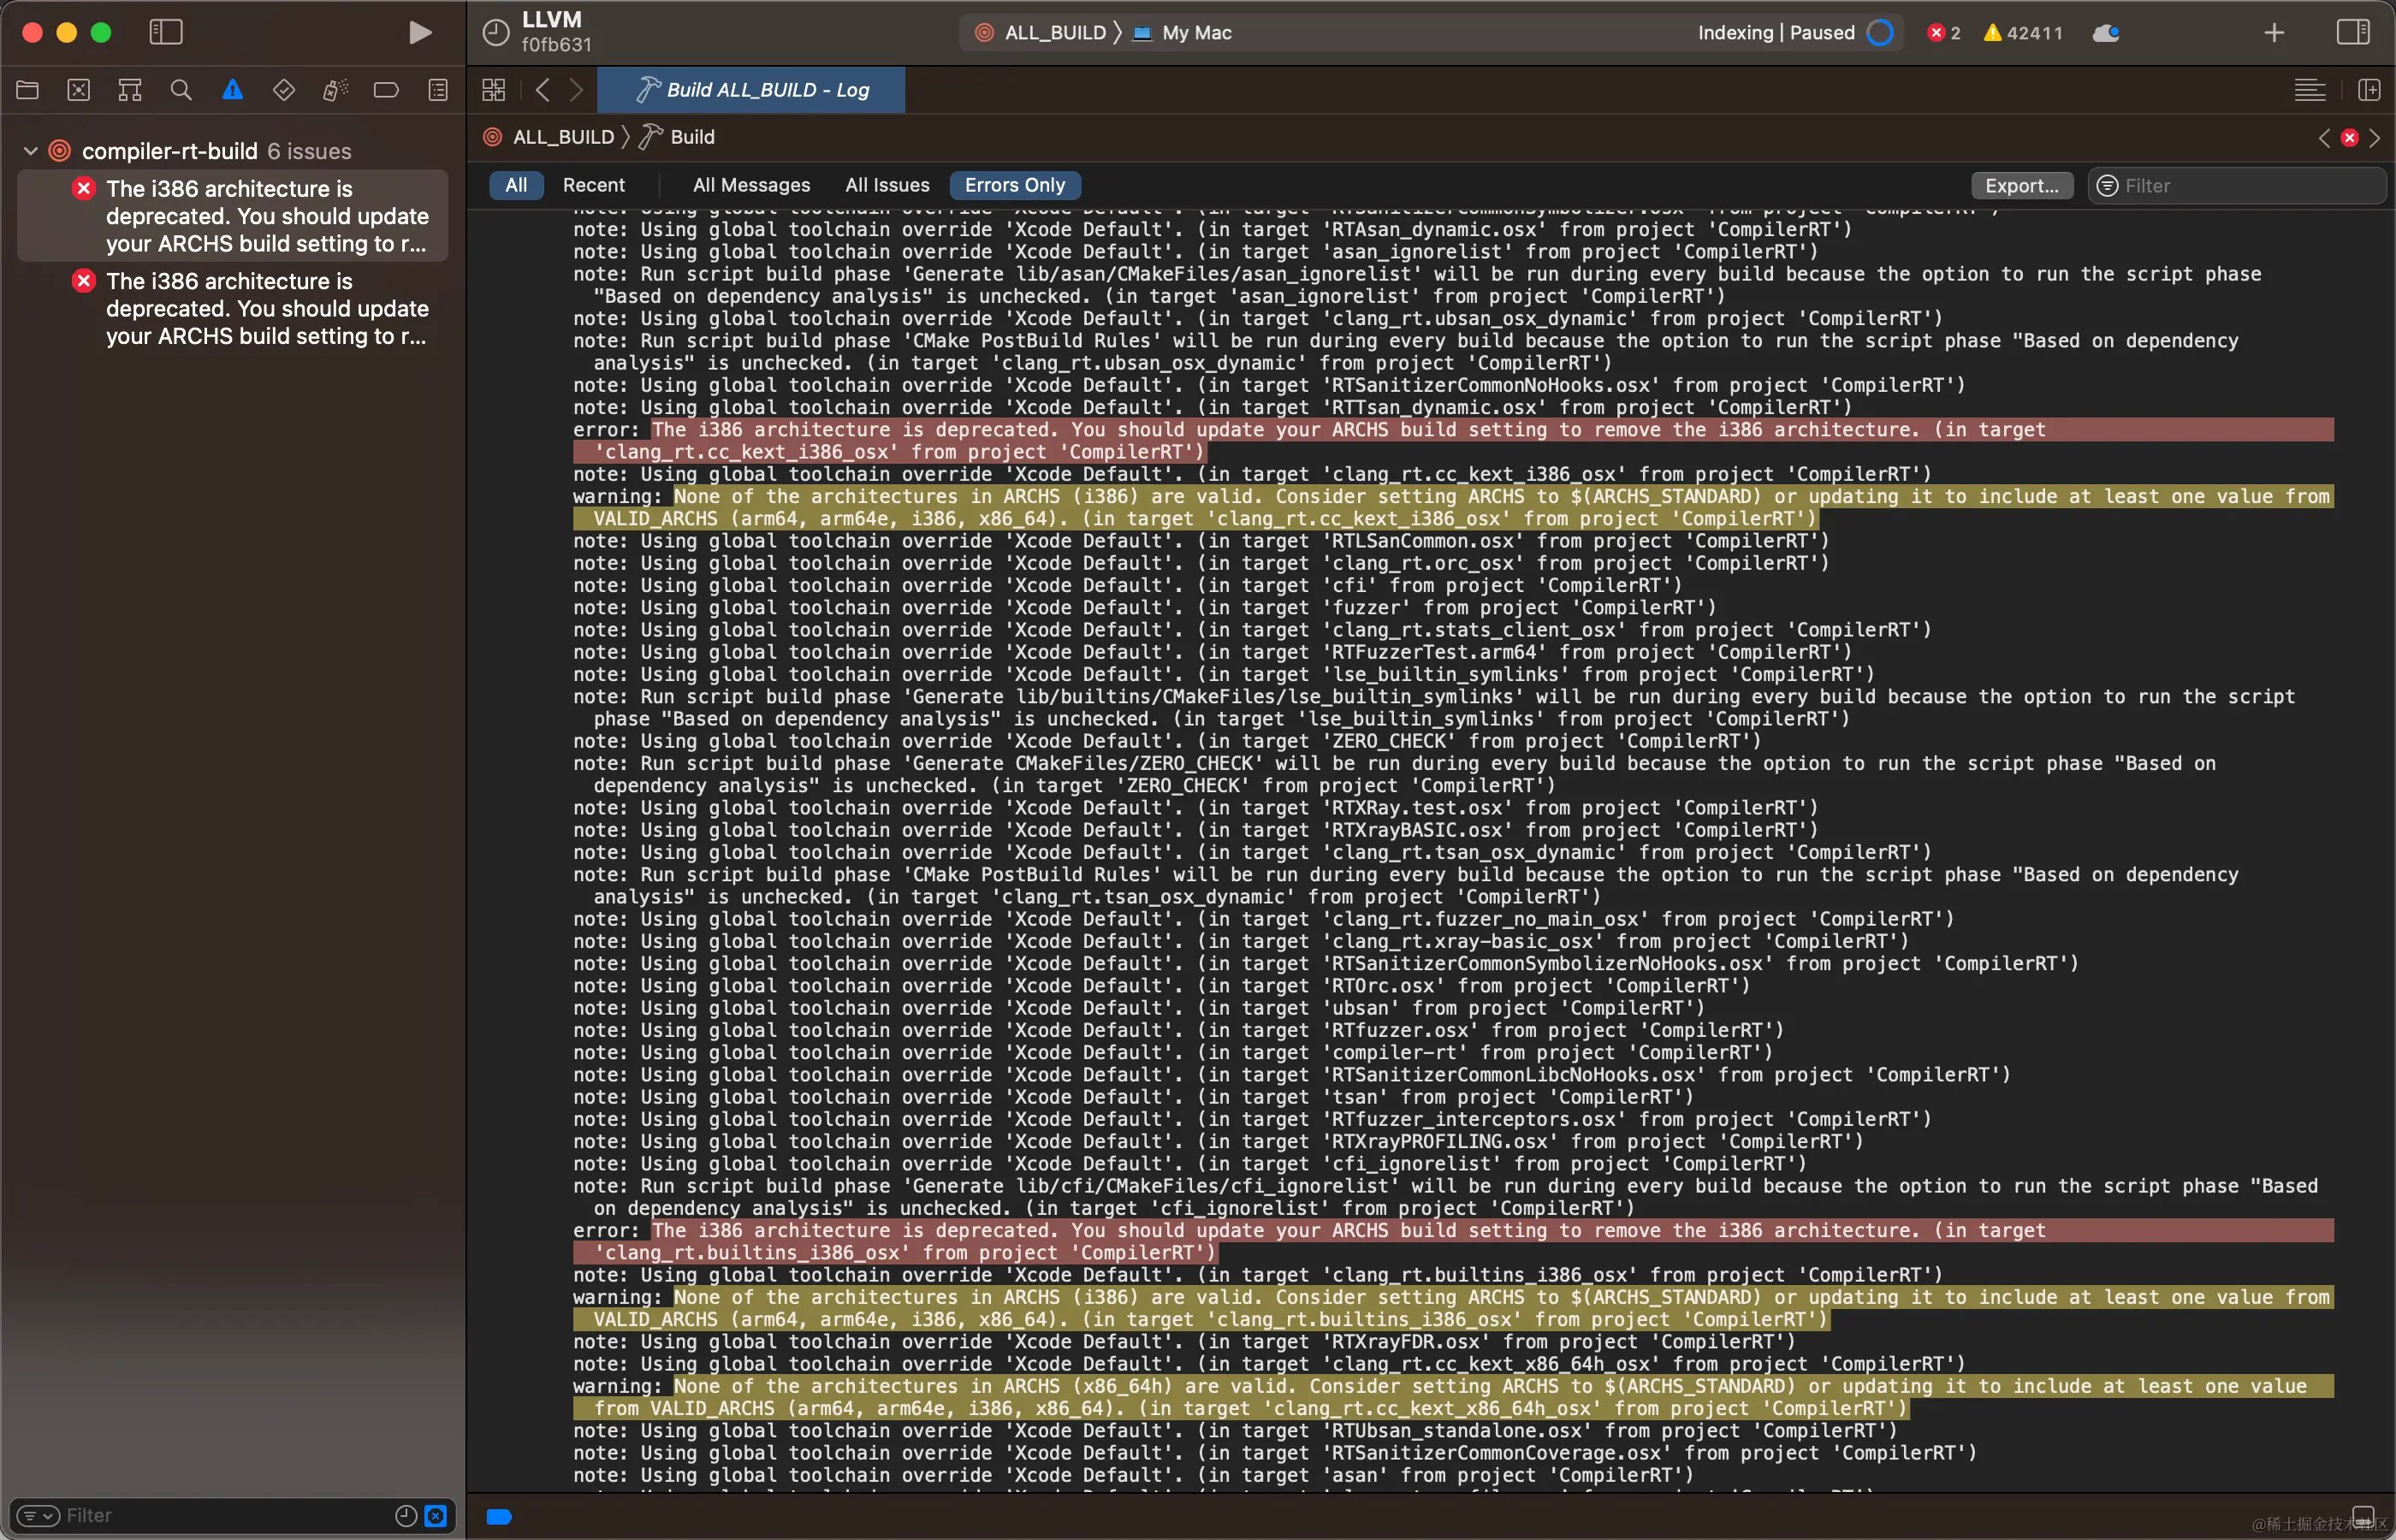Focus the log Filter field

[x=2237, y=186]
